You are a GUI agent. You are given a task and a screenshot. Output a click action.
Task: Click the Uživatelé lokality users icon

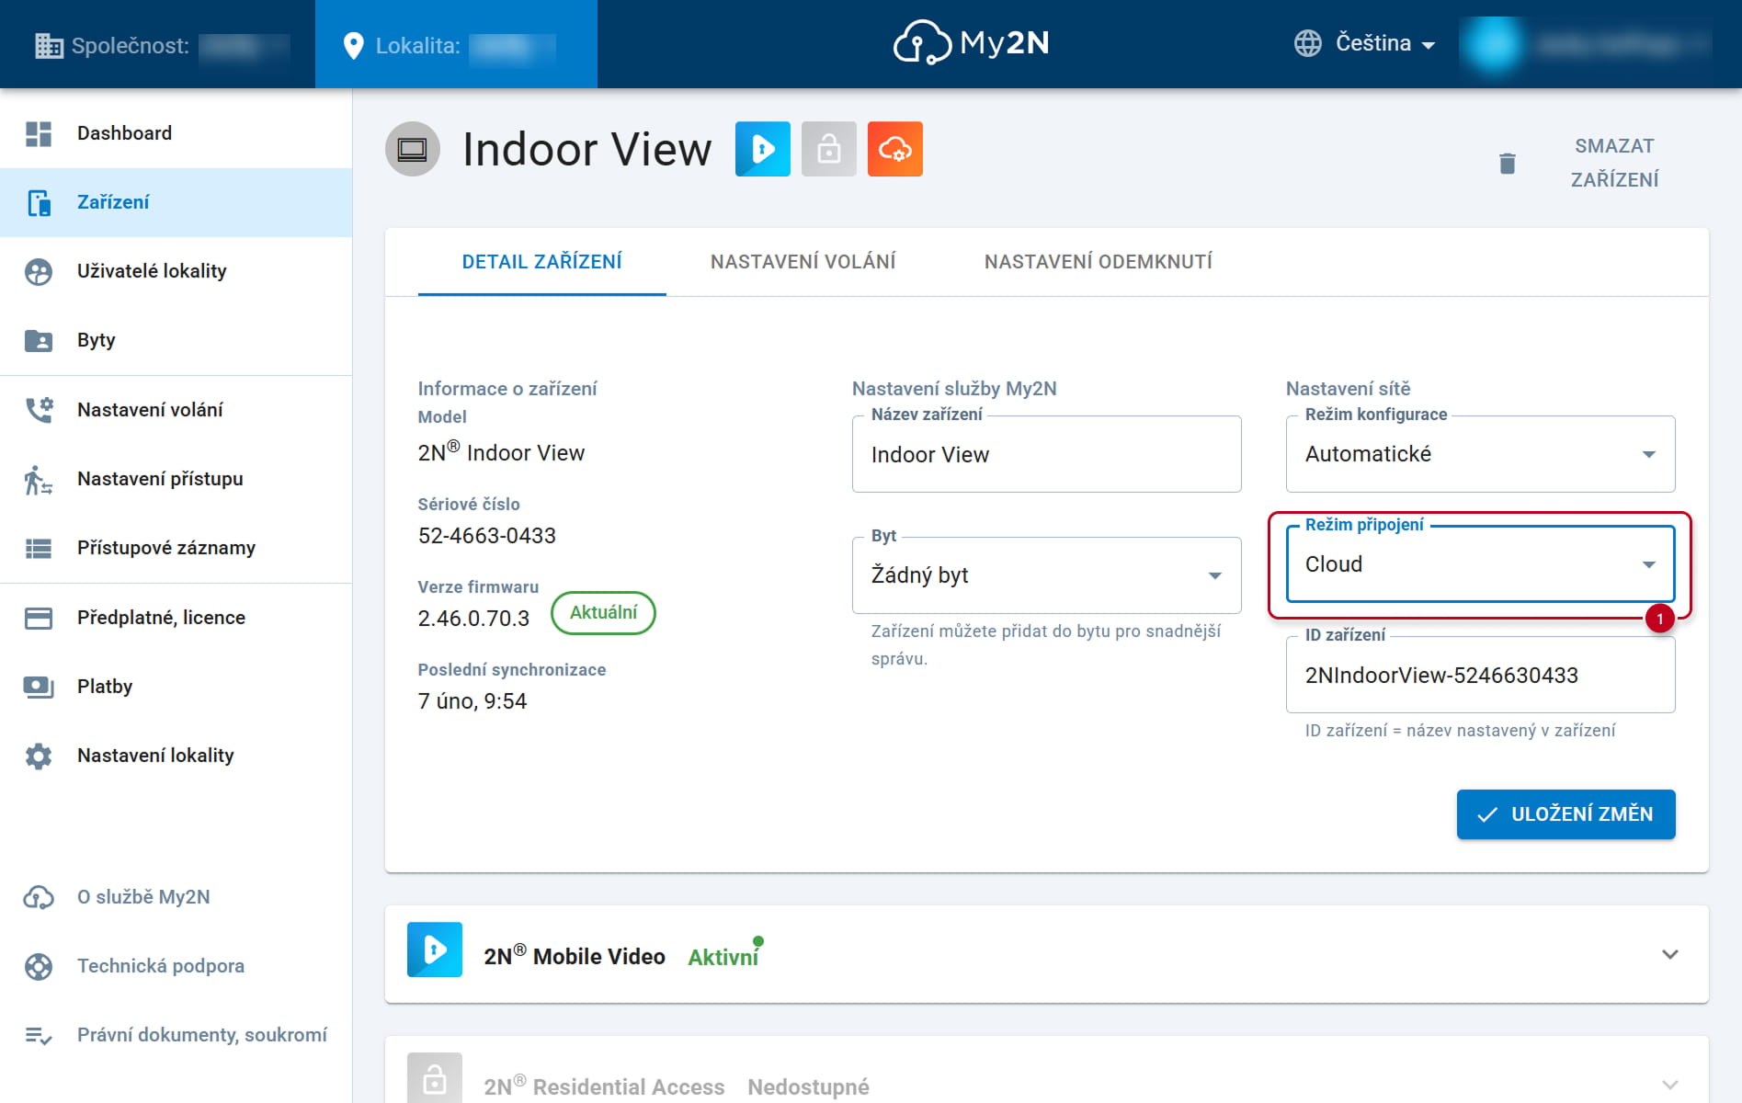click(x=39, y=271)
